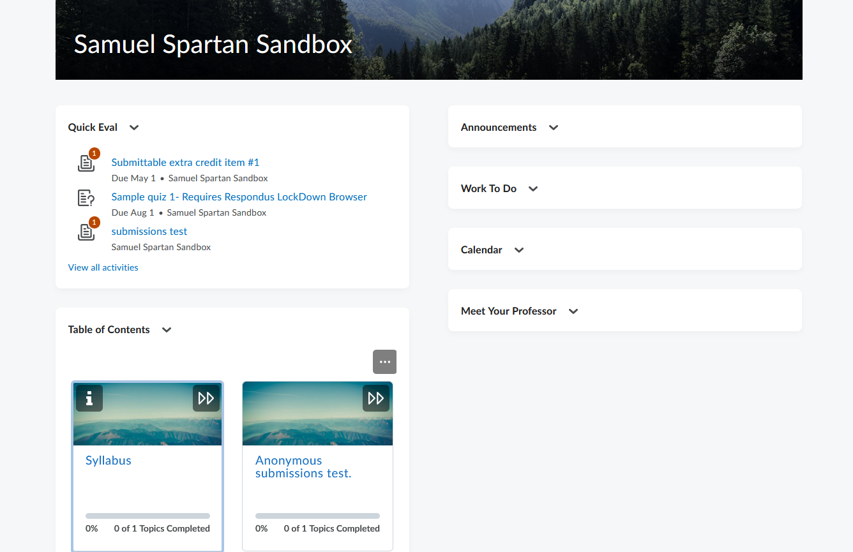Expand the Announcements widget chevron

coord(554,128)
